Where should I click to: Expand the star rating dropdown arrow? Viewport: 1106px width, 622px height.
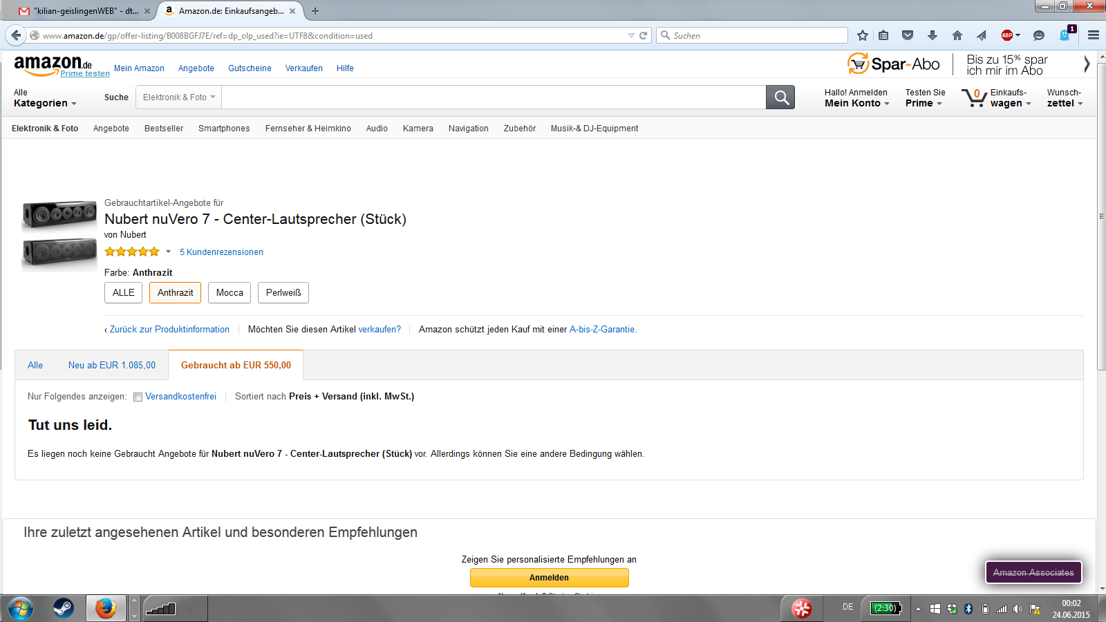[168, 252]
